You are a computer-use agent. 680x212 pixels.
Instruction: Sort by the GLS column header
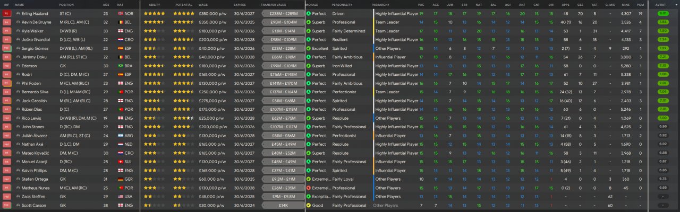coord(580,4)
